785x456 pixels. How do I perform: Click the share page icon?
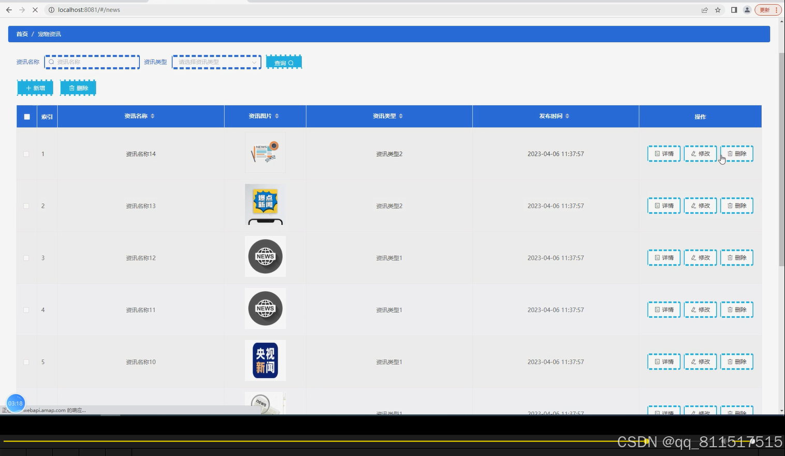pos(705,10)
